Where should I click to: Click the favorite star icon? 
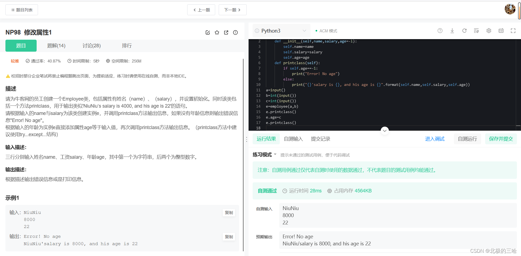click(x=217, y=32)
